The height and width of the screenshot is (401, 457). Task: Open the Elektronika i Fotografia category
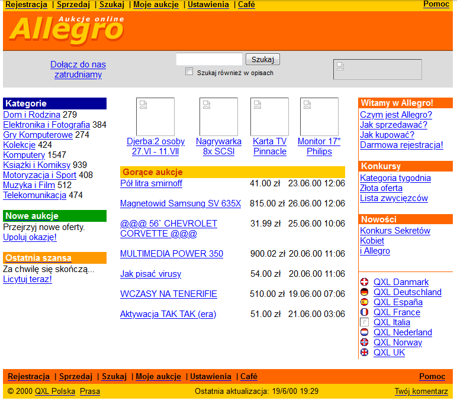[47, 125]
